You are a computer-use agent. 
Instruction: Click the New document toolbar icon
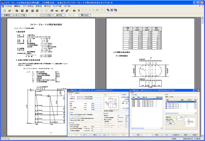click(x=5, y=10)
